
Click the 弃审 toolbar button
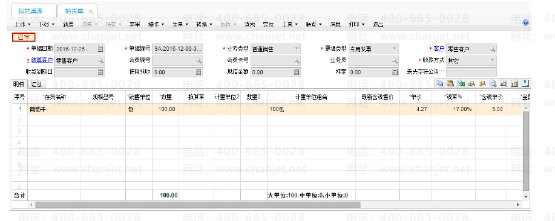tap(134, 25)
